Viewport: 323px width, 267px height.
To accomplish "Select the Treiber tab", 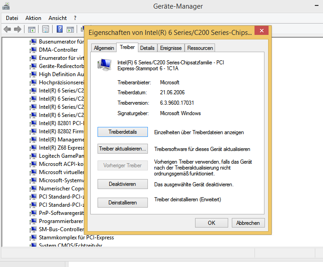I will click(127, 47).
